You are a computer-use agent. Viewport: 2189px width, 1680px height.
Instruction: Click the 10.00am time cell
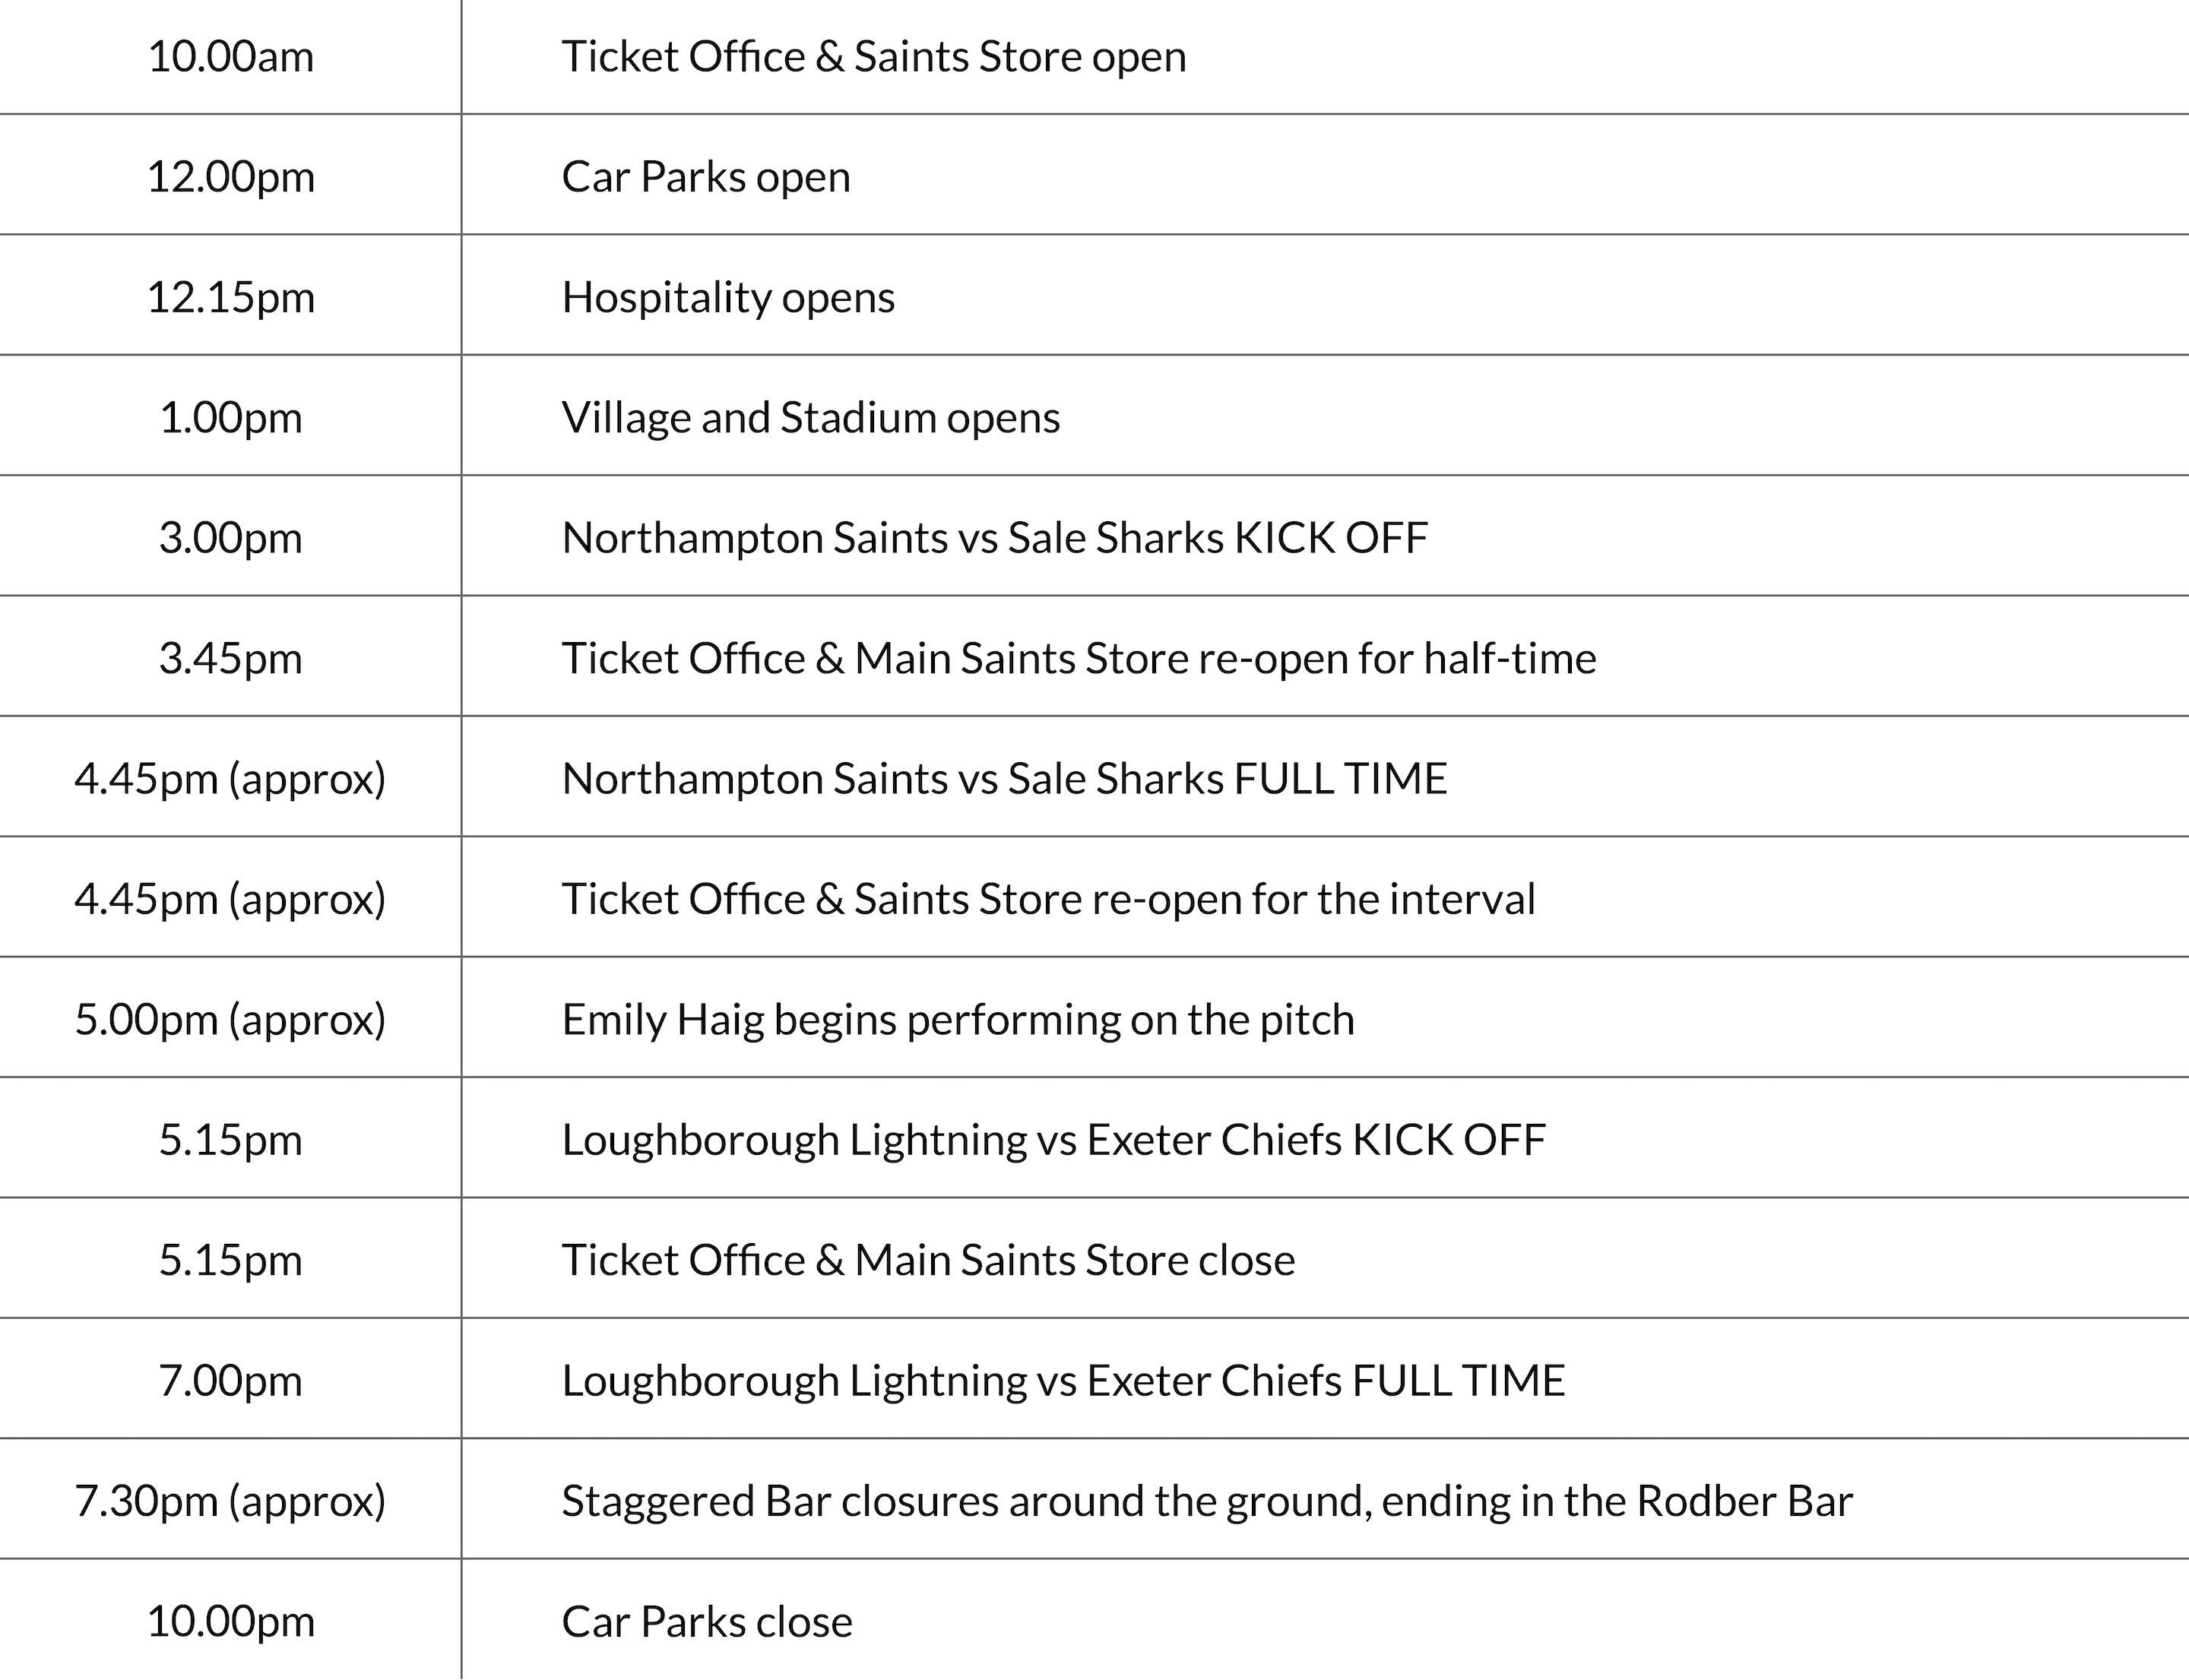point(230,57)
